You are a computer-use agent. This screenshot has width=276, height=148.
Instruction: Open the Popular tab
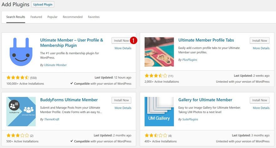(52, 17)
